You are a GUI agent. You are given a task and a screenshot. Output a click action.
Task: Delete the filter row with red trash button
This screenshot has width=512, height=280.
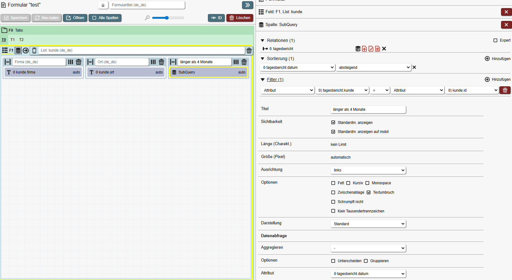[505, 90]
